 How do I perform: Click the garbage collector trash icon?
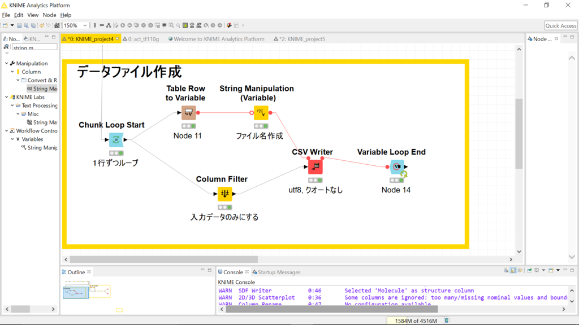pyautogui.click(x=447, y=320)
